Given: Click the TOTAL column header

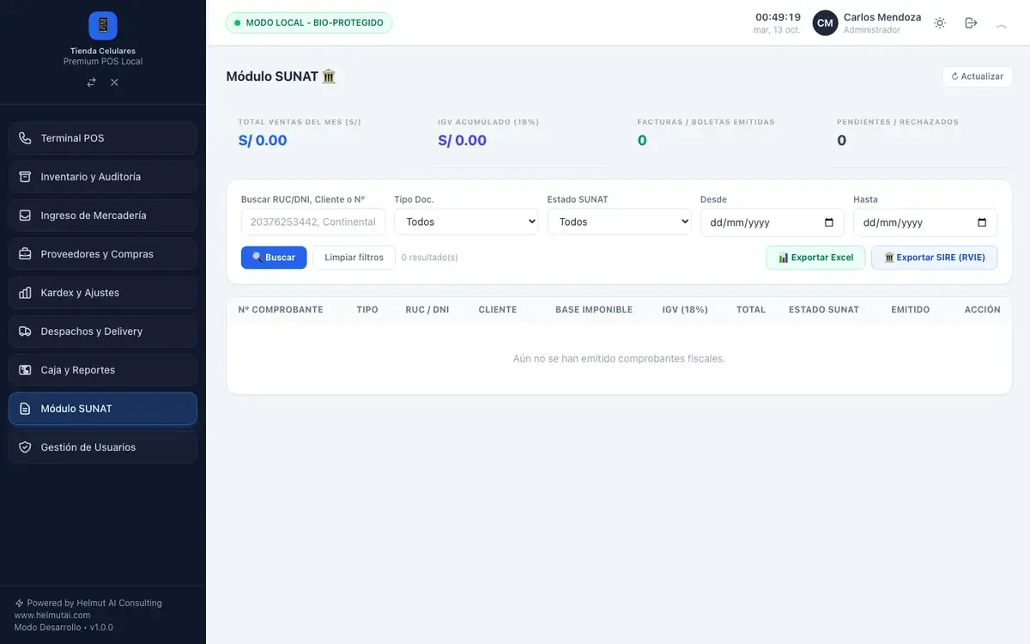Looking at the screenshot, I should point(751,310).
